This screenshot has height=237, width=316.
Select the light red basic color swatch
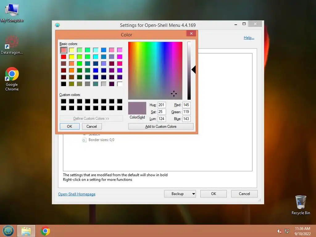coord(64,50)
